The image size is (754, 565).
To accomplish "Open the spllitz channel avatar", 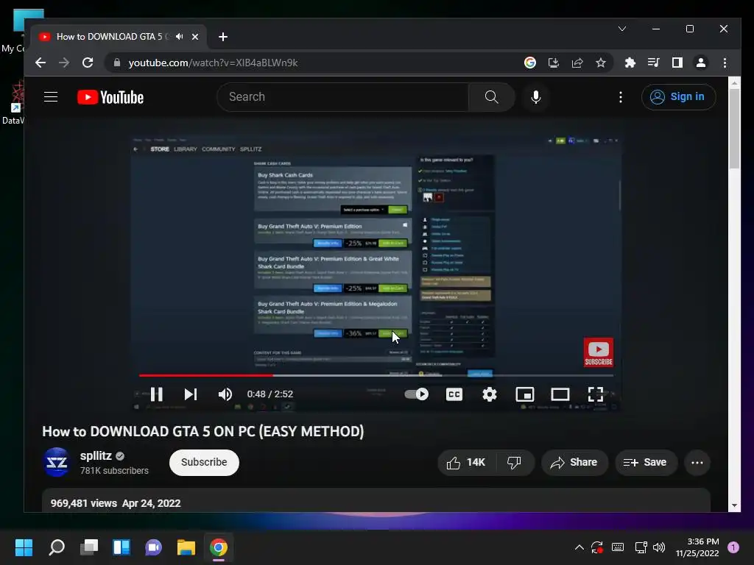I will pyautogui.click(x=57, y=462).
